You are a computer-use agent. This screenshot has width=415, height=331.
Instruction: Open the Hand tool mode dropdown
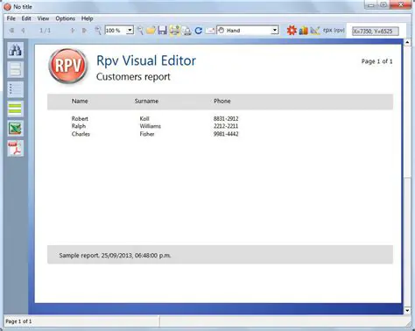[275, 31]
